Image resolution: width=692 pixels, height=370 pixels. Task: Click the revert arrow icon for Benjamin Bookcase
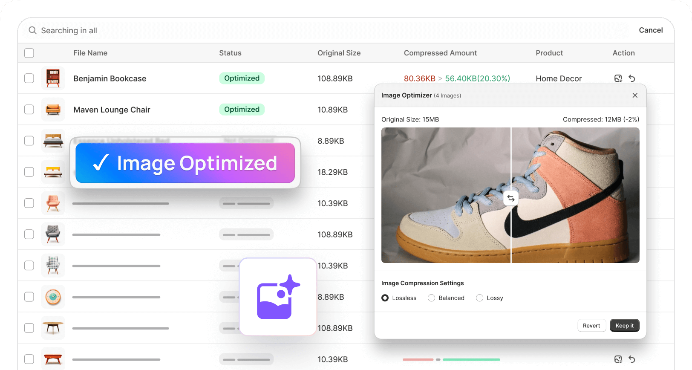point(632,78)
